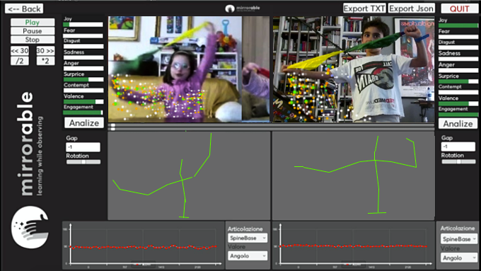Click the right Engagement bar

[458, 115]
